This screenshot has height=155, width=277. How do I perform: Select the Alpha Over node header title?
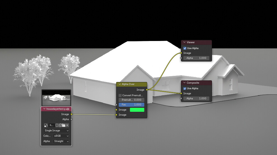click(x=128, y=84)
